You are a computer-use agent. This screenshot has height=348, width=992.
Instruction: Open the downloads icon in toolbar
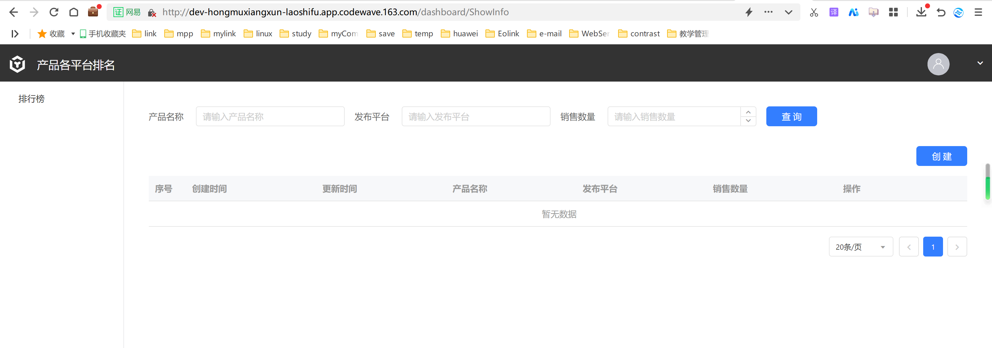click(921, 12)
